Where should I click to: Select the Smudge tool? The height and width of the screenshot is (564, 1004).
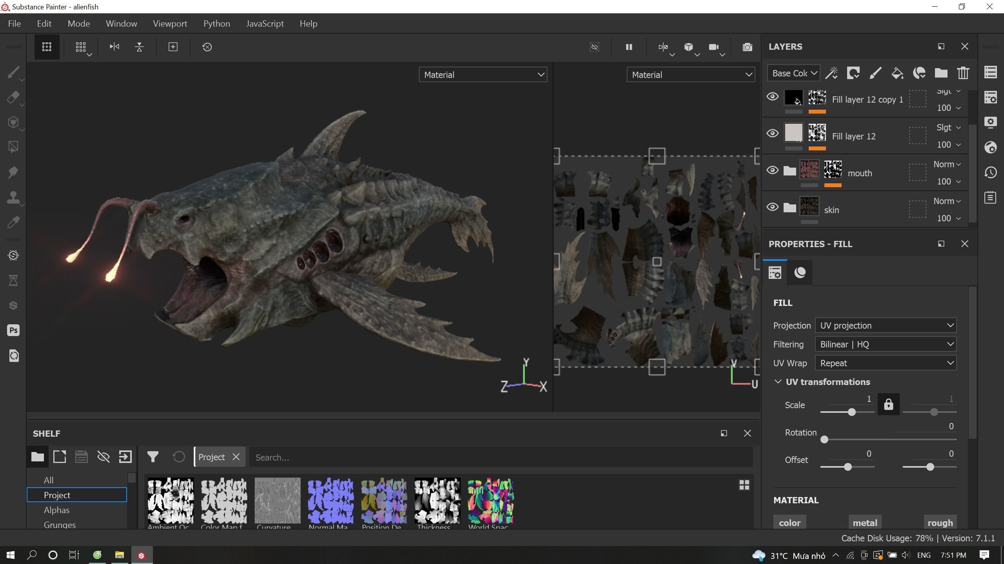point(13,172)
